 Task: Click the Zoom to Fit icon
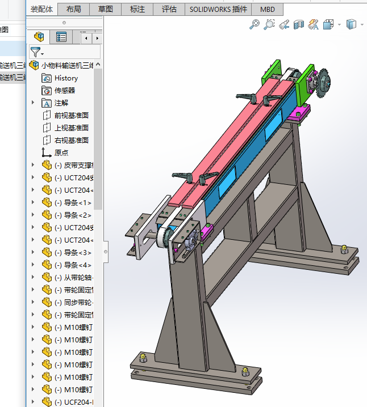pyautogui.click(x=255, y=25)
